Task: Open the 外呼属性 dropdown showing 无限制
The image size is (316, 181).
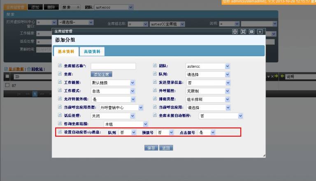Action: click(208, 91)
